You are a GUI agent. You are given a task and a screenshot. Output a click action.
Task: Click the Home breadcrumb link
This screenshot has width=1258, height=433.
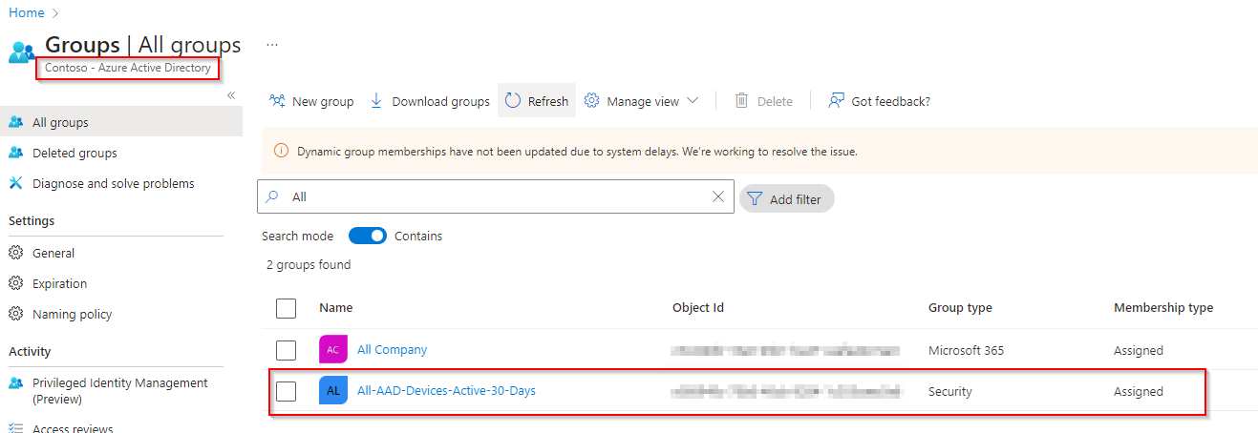tap(27, 12)
